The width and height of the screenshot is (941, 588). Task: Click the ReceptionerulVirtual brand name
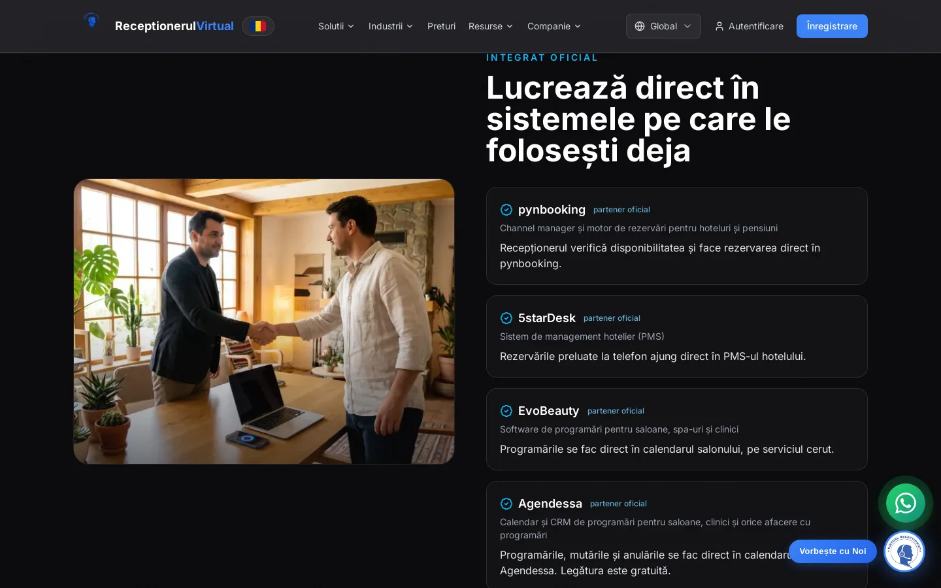coord(174,26)
